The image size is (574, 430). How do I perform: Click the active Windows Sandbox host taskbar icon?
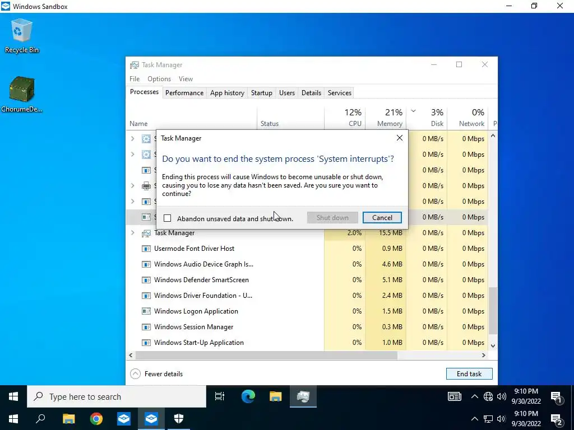click(x=151, y=419)
